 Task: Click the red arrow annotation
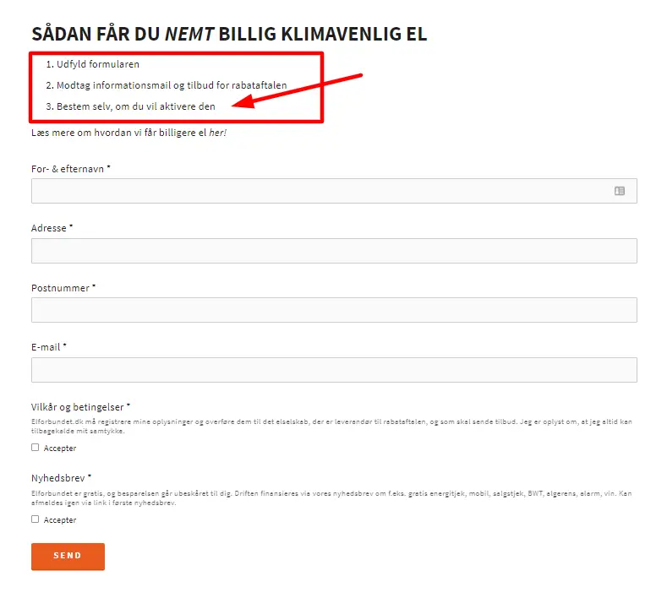(x=297, y=91)
